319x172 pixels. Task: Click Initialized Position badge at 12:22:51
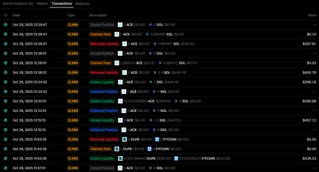(104, 110)
